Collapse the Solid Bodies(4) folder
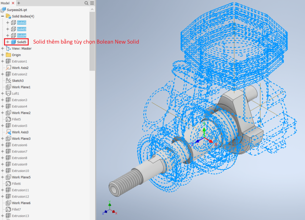Image resolution: width=305 pixels, height=220 pixels. [x=3, y=16]
